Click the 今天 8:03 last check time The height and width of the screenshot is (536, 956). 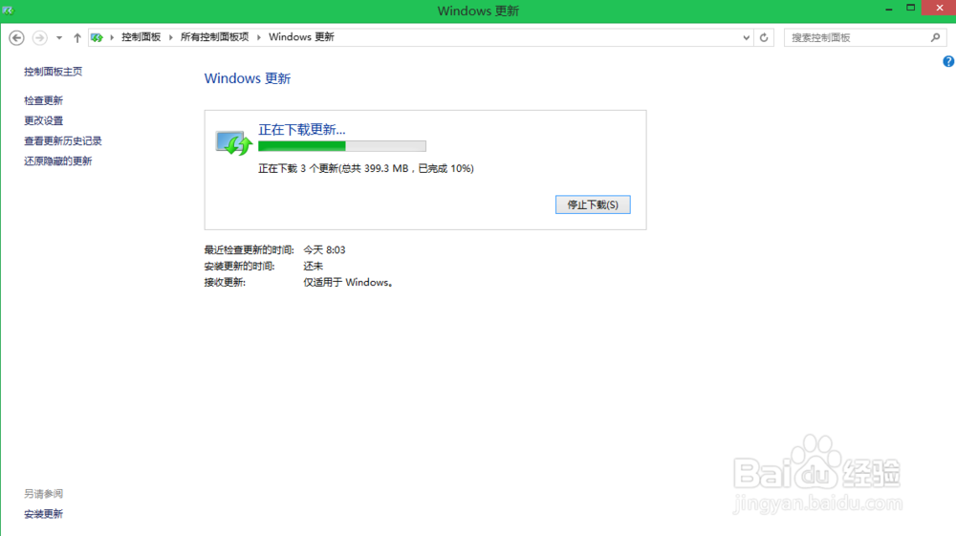(x=324, y=249)
